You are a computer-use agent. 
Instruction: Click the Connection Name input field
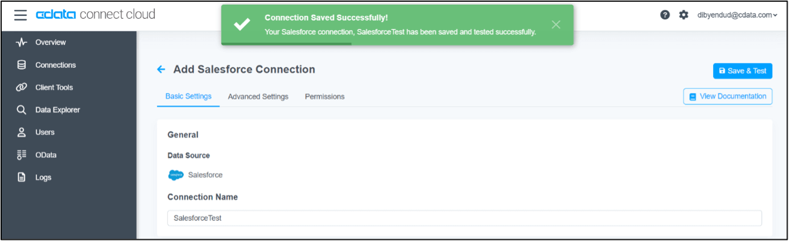pos(464,218)
